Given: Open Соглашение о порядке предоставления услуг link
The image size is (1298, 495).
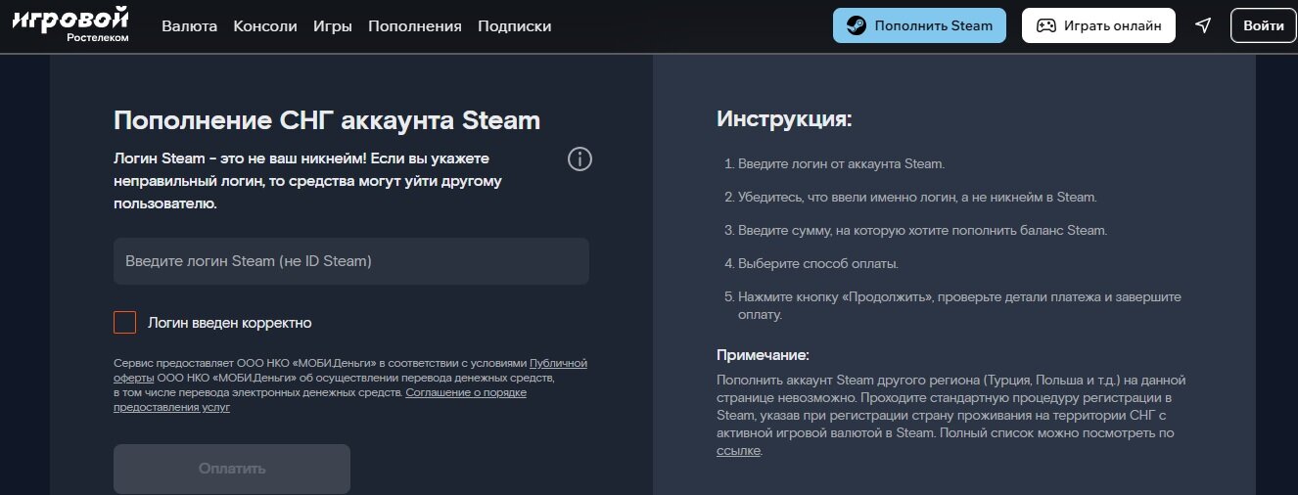Looking at the screenshot, I should 466,392.
